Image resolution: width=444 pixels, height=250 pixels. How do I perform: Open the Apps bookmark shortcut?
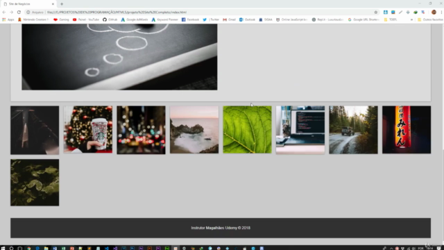[8, 19]
